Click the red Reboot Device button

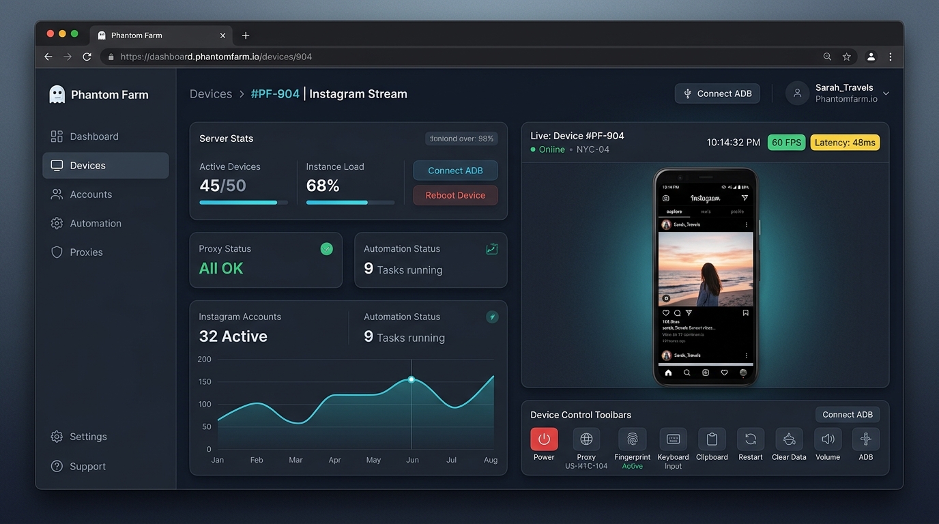(x=455, y=195)
